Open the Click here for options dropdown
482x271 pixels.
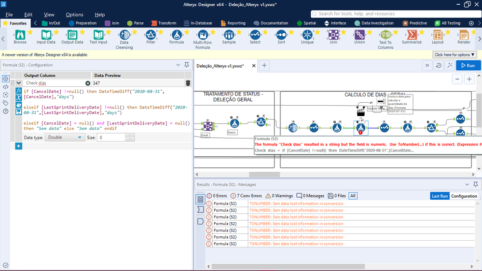454,55
